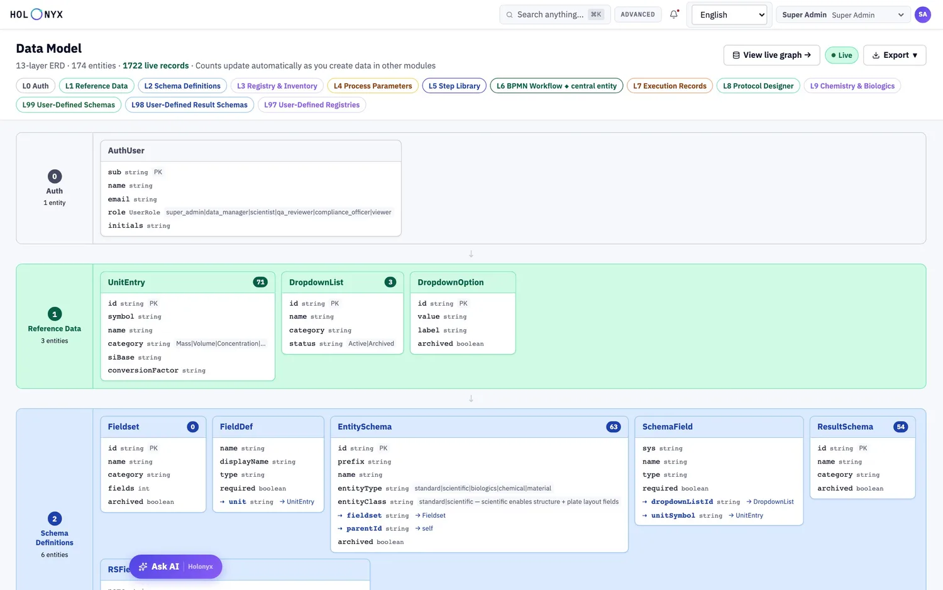The height and width of the screenshot is (590, 943).
Task: Select the L7 Execution Records chip
Action: click(670, 86)
